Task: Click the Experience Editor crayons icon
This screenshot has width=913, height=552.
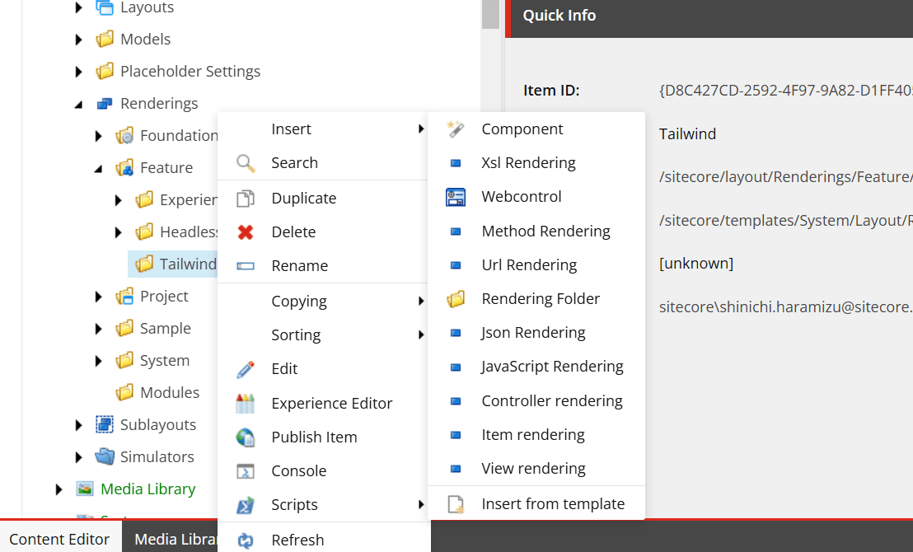Action: pyautogui.click(x=246, y=404)
